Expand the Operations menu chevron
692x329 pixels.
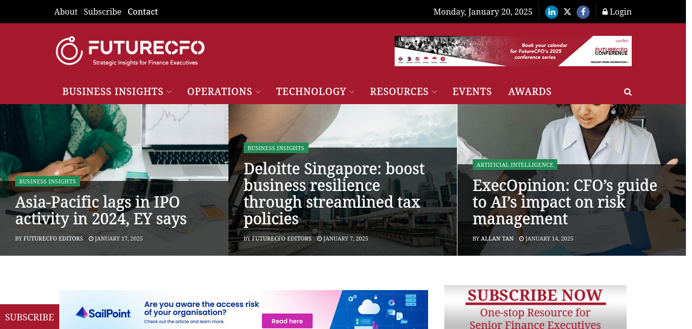click(x=258, y=92)
